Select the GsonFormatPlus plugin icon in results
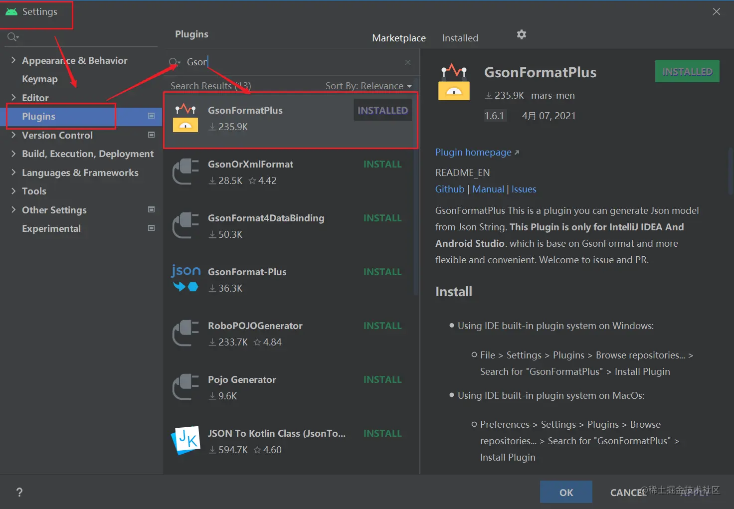734x509 pixels. click(x=185, y=118)
